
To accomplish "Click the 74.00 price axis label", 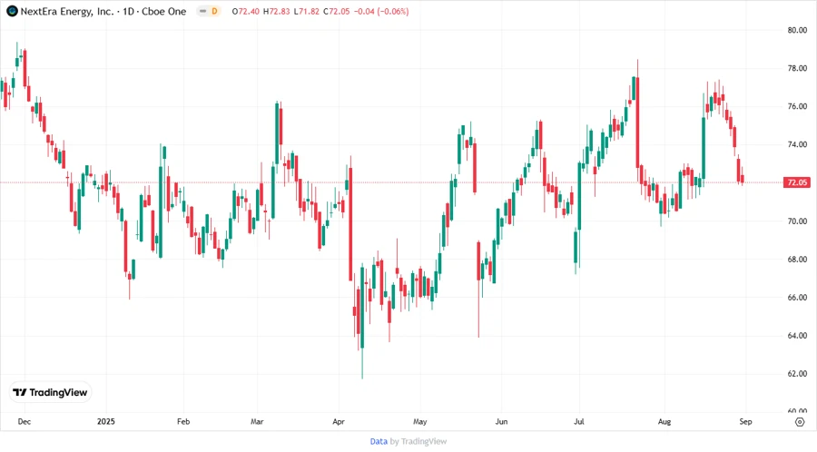I will pos(797,144).
